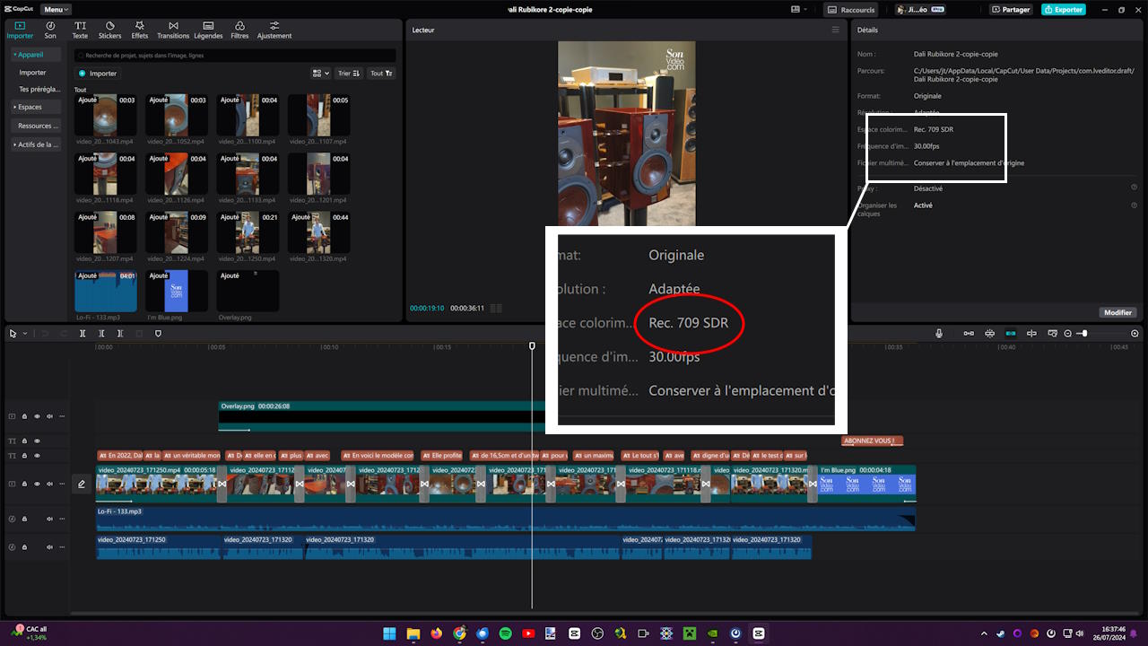This screenshot has height=646, width=1148.
Task: Open the Tout filter dropdown
Action: click(x=381, y=74)
